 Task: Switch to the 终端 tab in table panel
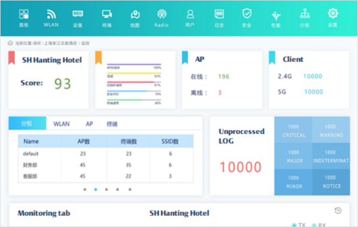112,124
